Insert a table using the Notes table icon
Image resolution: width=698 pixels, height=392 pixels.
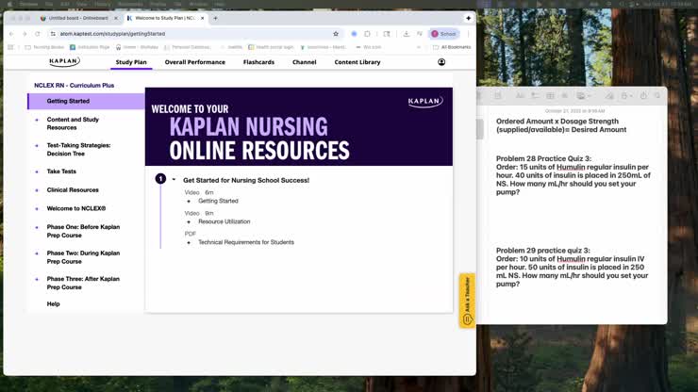(550, 96)
